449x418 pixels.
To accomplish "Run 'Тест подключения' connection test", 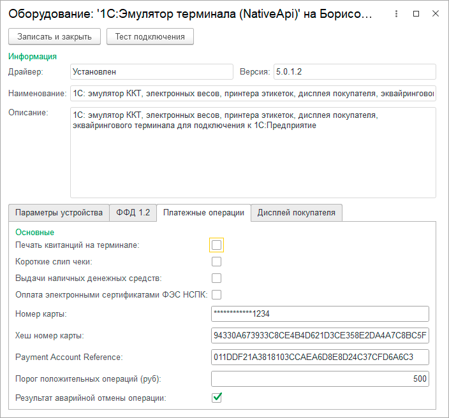I will click(150, 36).
